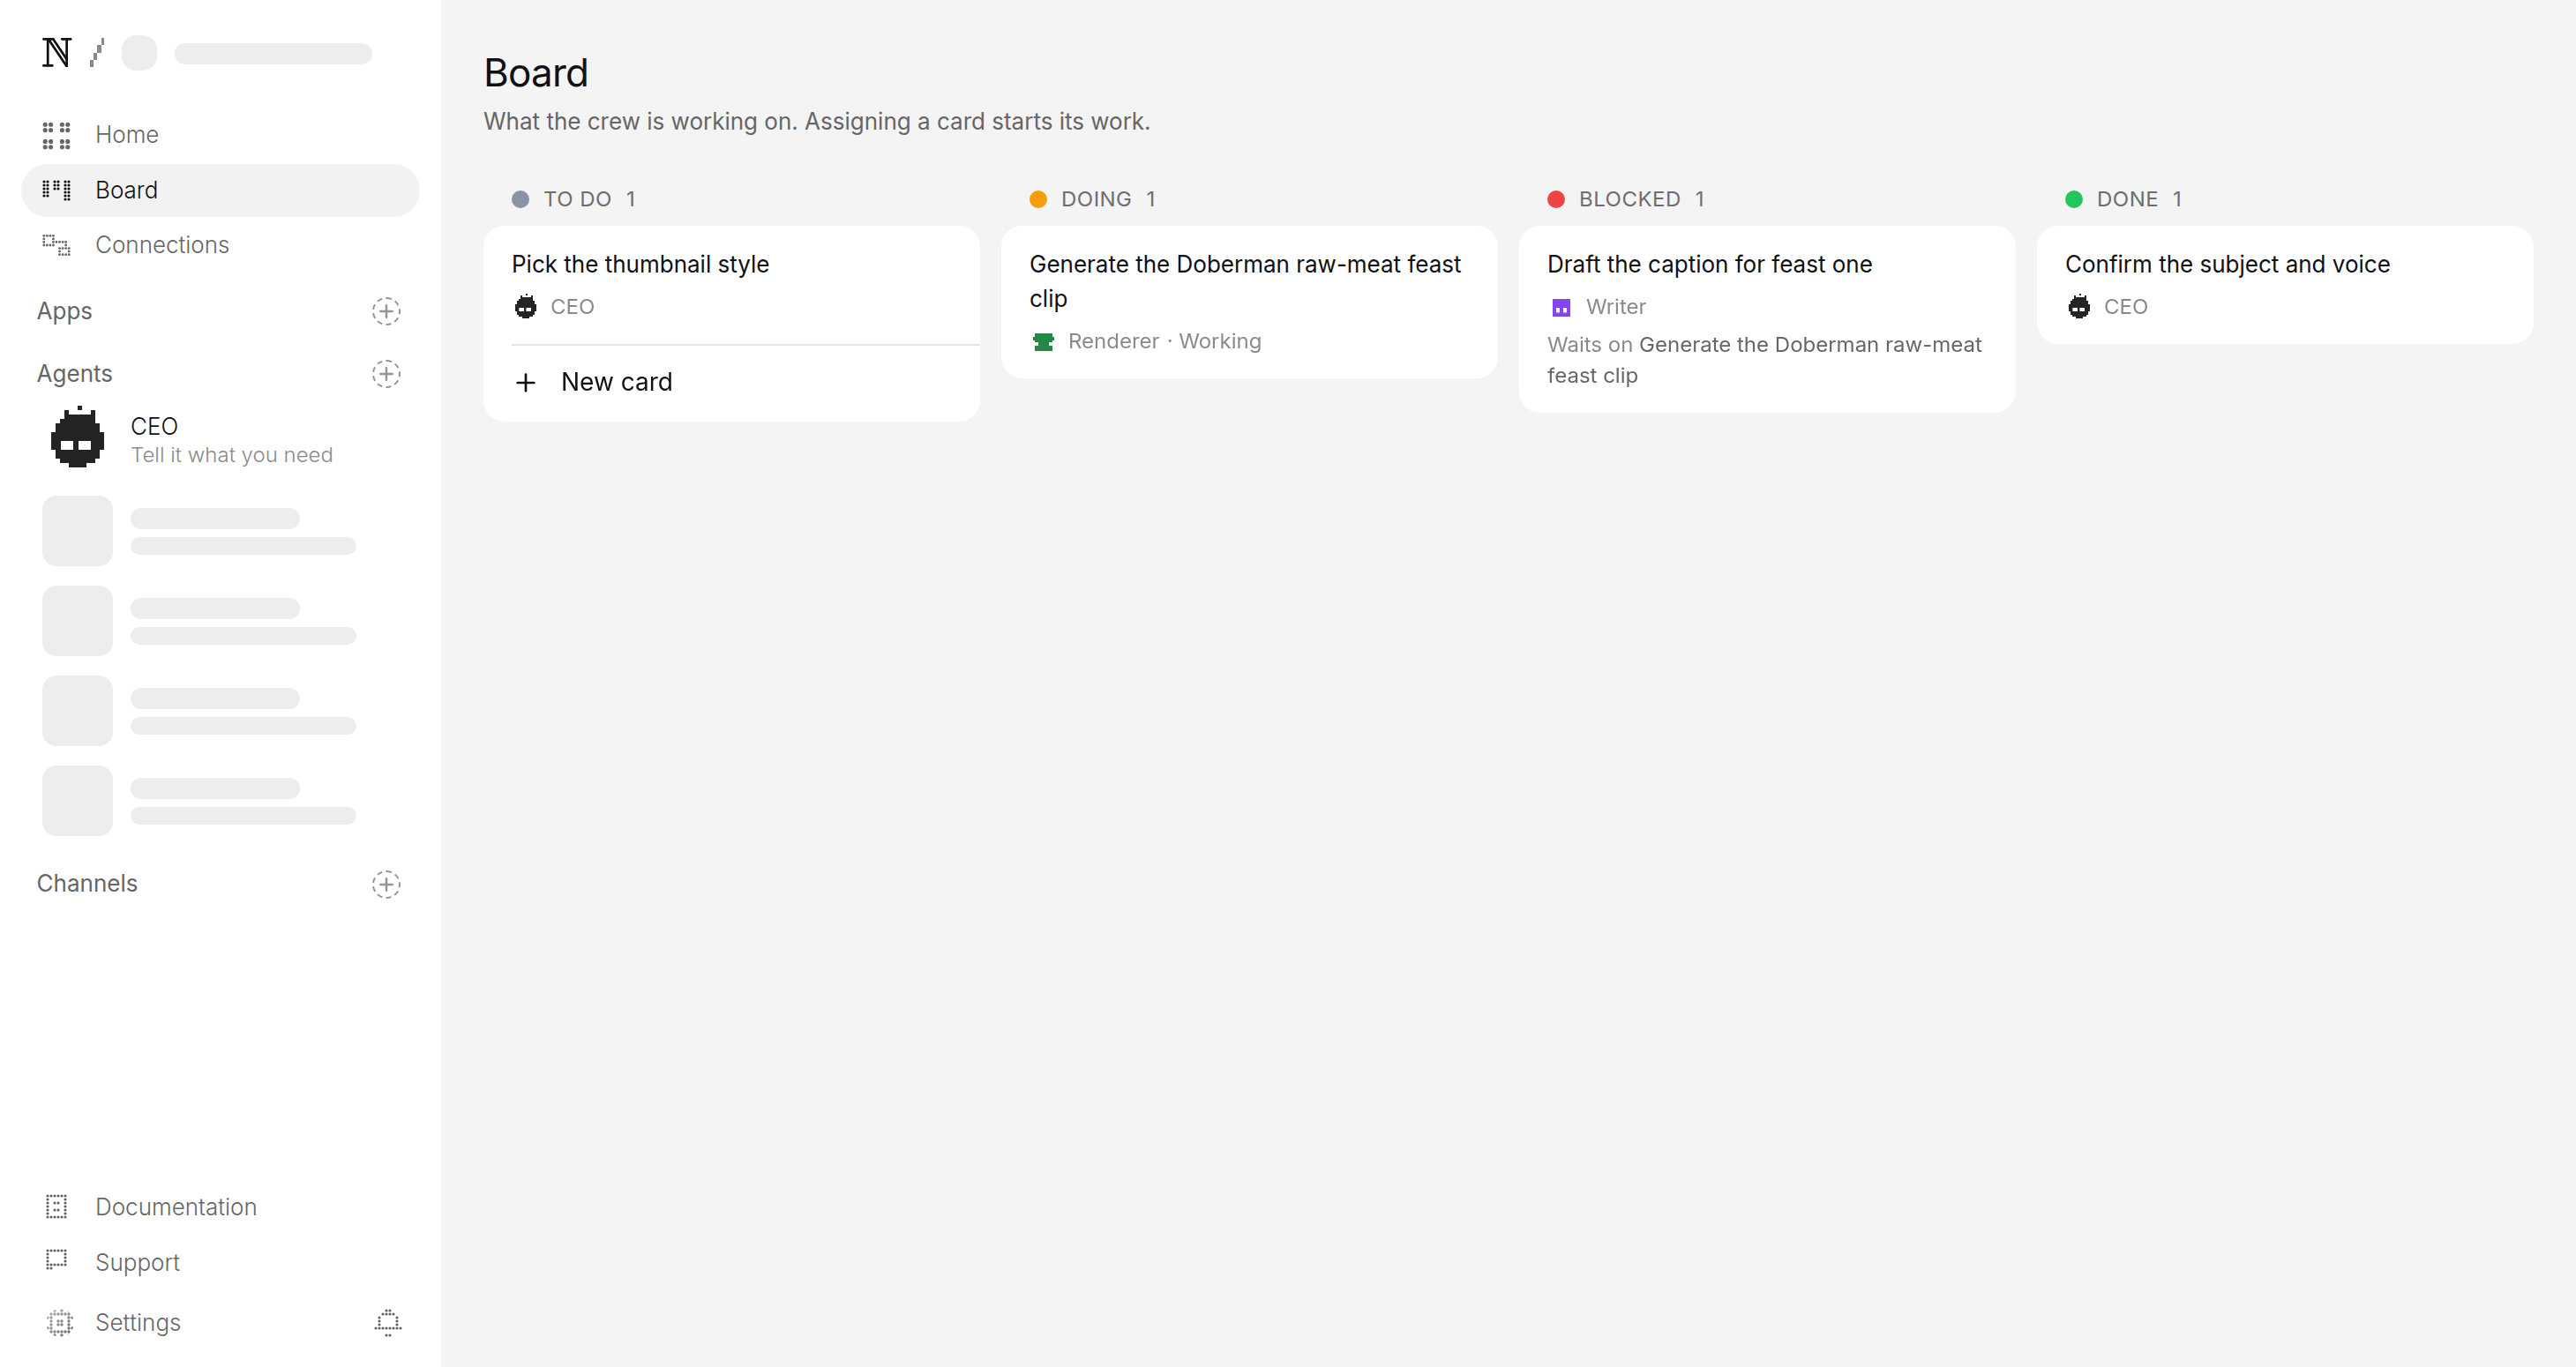Click the Renderer avatar on the Doberman clip card

(x=1043, y=342)
